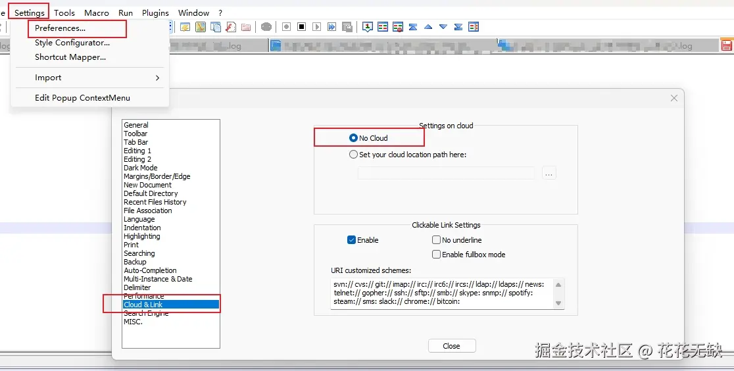734x371 pixels.
Task: Select MISC. in the preferences list
Action: 133,322
